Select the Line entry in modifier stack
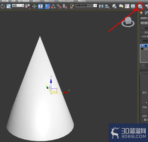Image resolution: width=148 pixels, height=142 pixels. 146,49
